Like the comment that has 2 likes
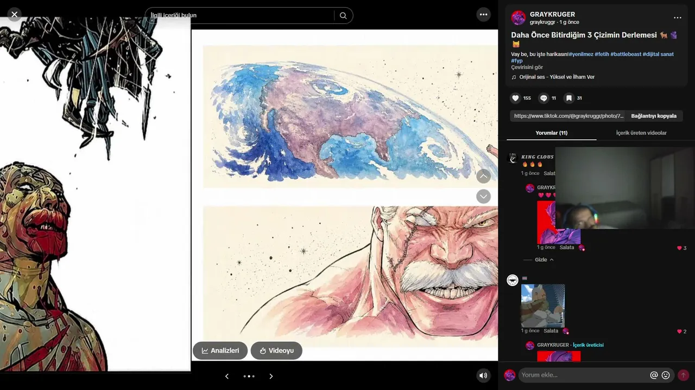The image size is (695, 390). 679,331
